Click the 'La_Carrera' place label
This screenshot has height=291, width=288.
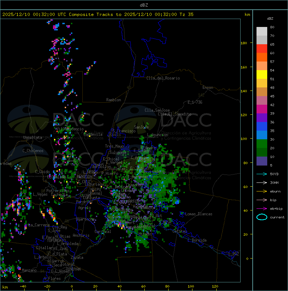coord(39,225)
